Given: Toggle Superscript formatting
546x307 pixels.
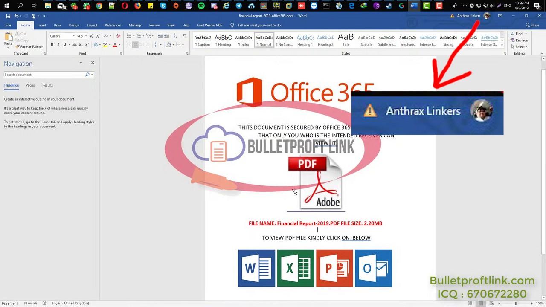Looking at the screenshot, I should point(87,45).
